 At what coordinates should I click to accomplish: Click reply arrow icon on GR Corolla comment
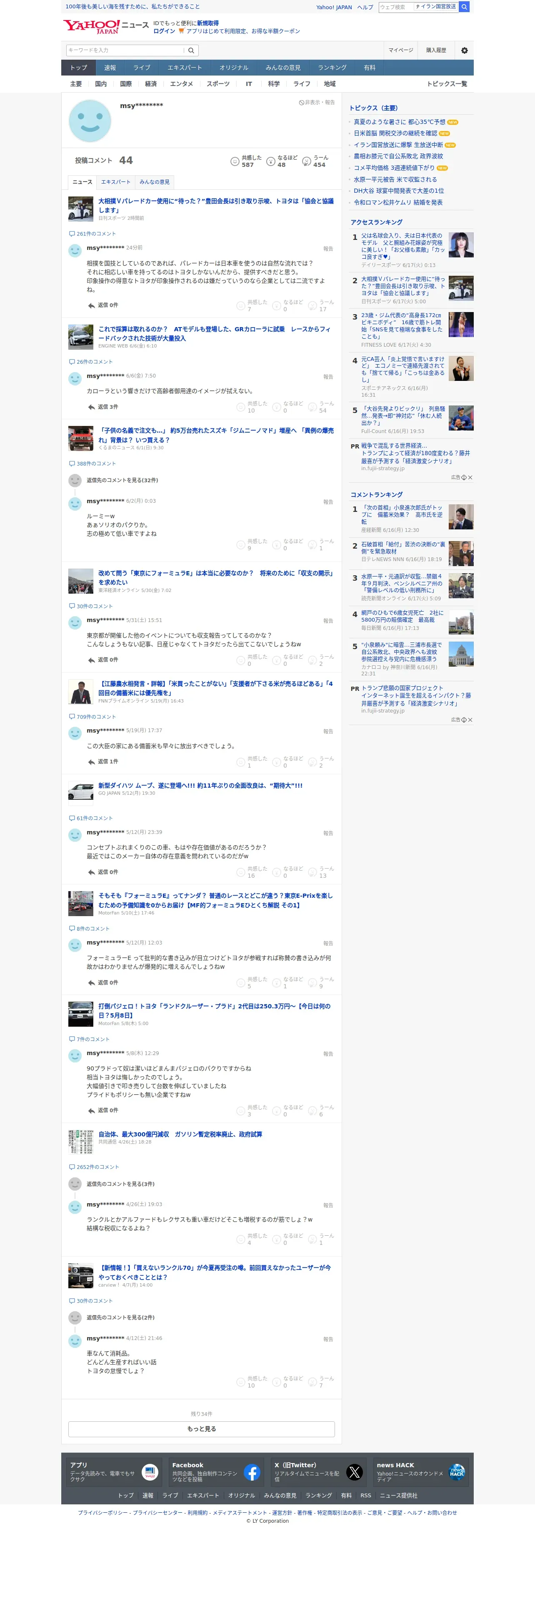point(92,407)
